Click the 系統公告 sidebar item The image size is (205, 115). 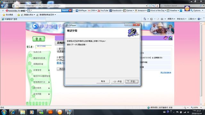[x=37, y=52]
